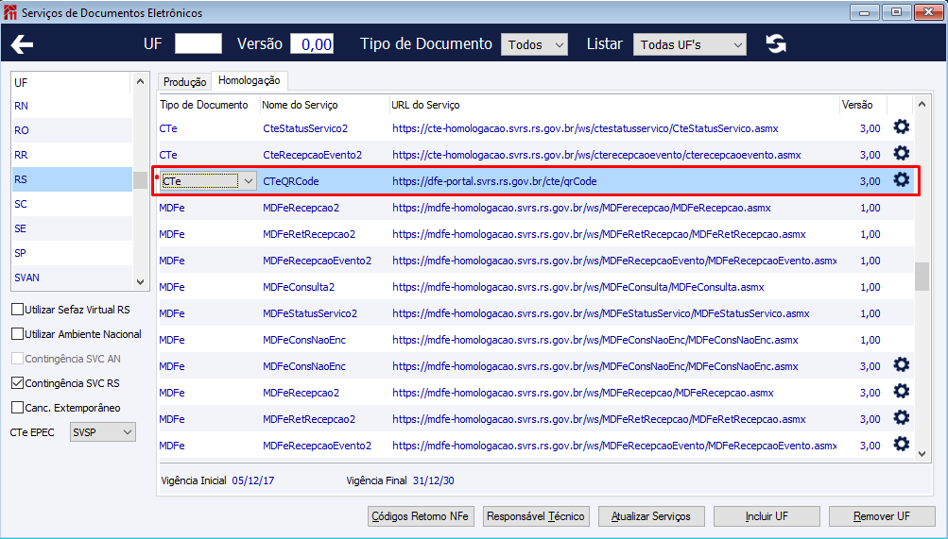The width and height of the screenshot is (948, 539).
Task: Click the MDFeConsulta.asmx URL cell
Action: (x=578, y=287)
